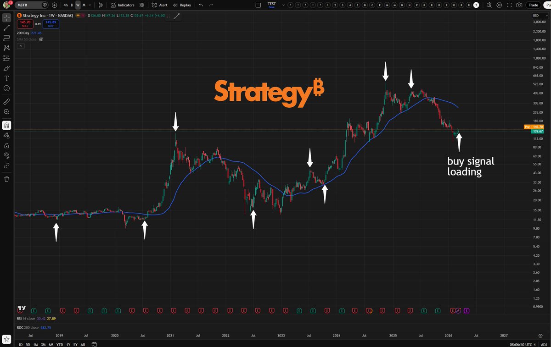Open the layout setup square icon
Viewport: 551px width, 347px height.
coord(258,5)
